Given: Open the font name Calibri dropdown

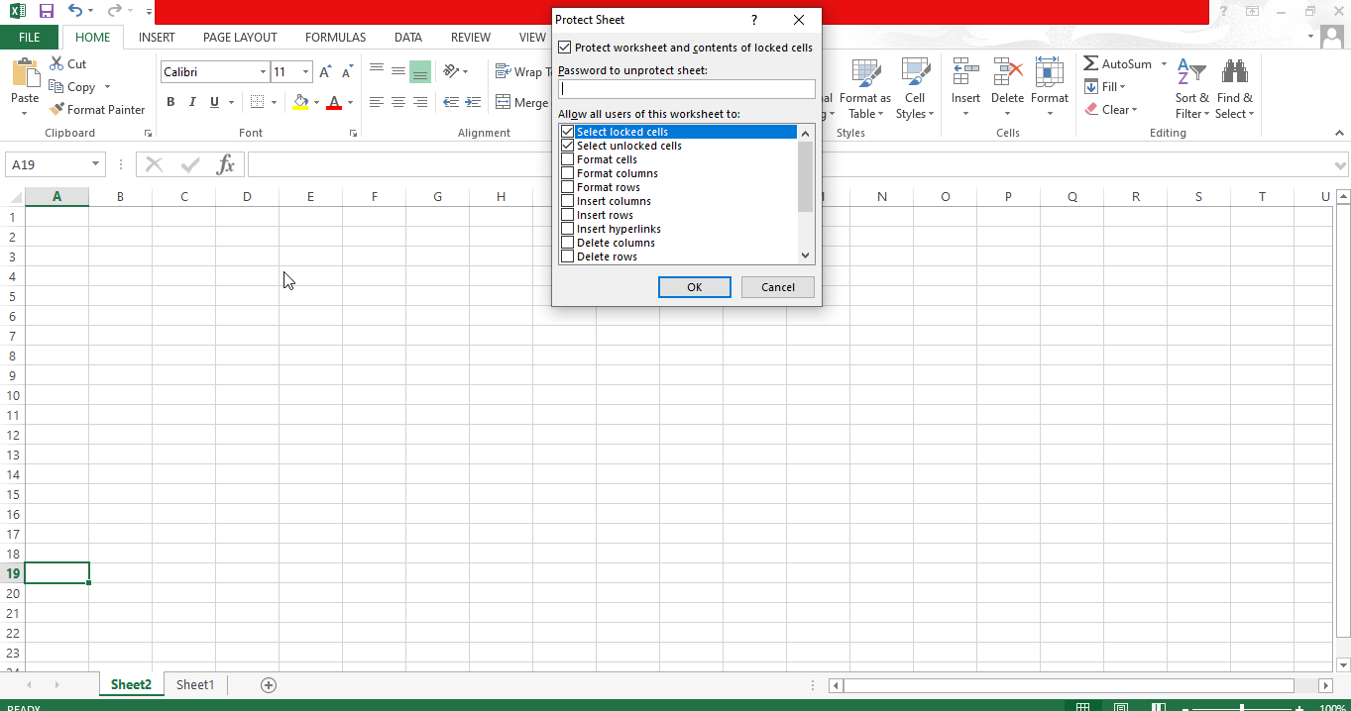Looking at the screenshot, I should [263, 72].
